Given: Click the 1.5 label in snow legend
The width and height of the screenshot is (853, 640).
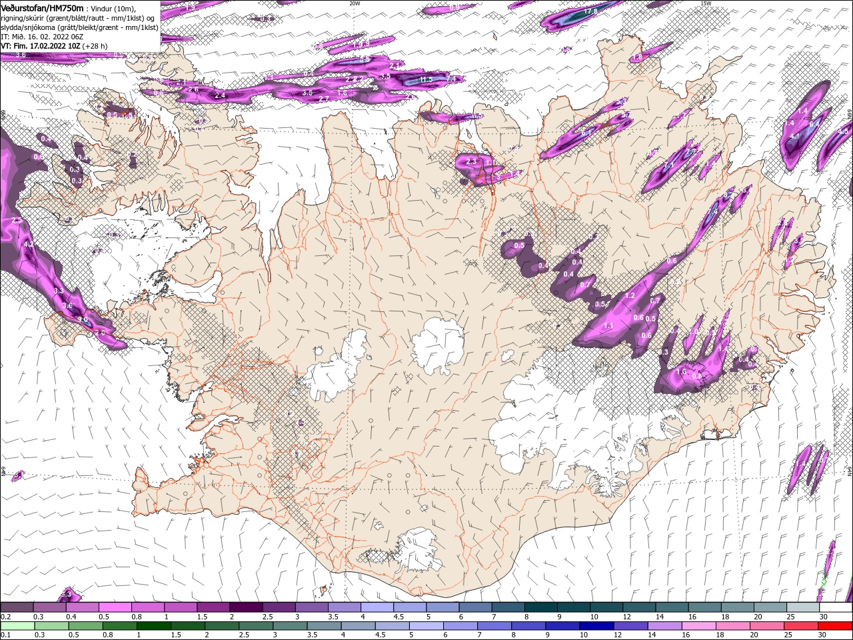Looking at the screenshot, I should (x=202, y=617).
